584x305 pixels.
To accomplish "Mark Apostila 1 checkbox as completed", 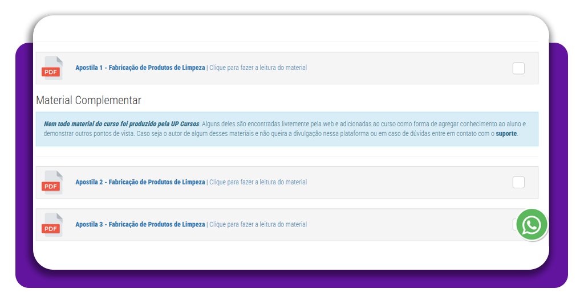I will [518, 68].
